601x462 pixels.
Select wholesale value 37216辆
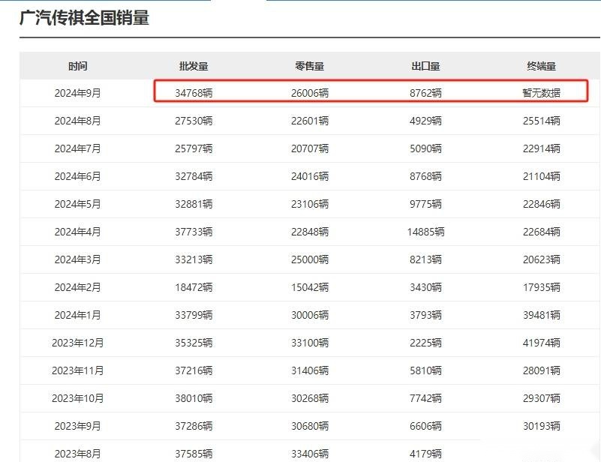194,370
